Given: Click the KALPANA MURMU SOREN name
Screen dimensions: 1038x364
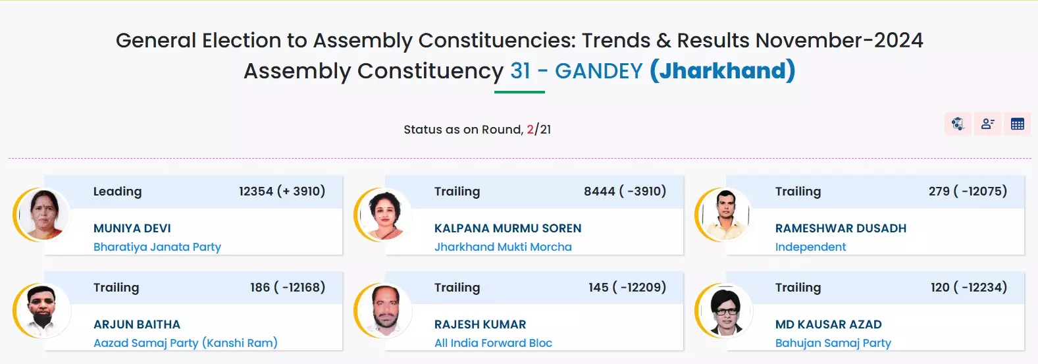Looking at the screenshot, I should pyautogui.click(x=507, y=228).
